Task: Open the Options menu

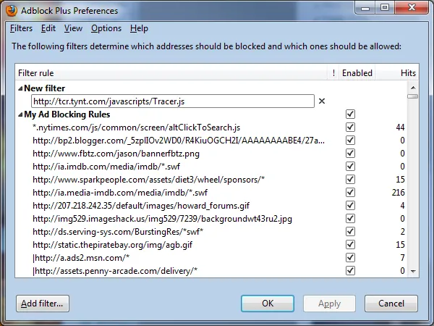Action: point(106,28)
